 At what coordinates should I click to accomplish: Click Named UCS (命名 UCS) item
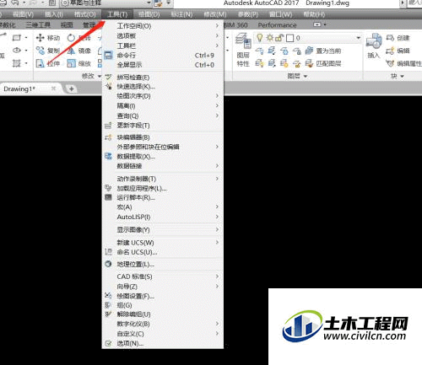[163, 252]
